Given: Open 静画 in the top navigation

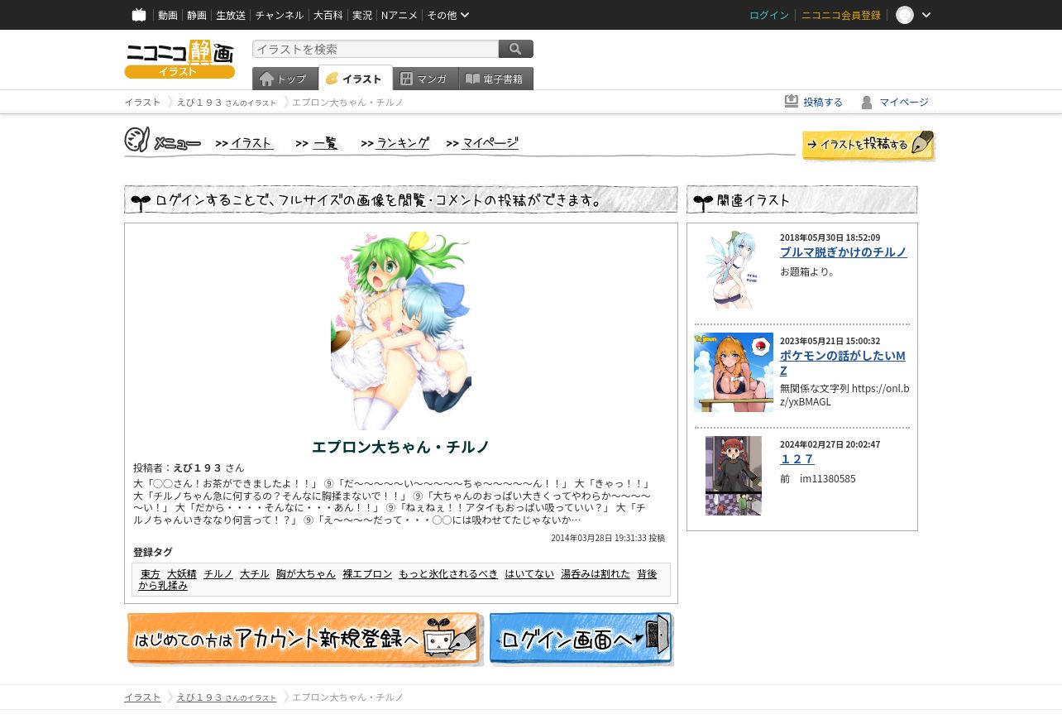Looking at the screenshot, I should pyautogui.click(x=197, y=15).
